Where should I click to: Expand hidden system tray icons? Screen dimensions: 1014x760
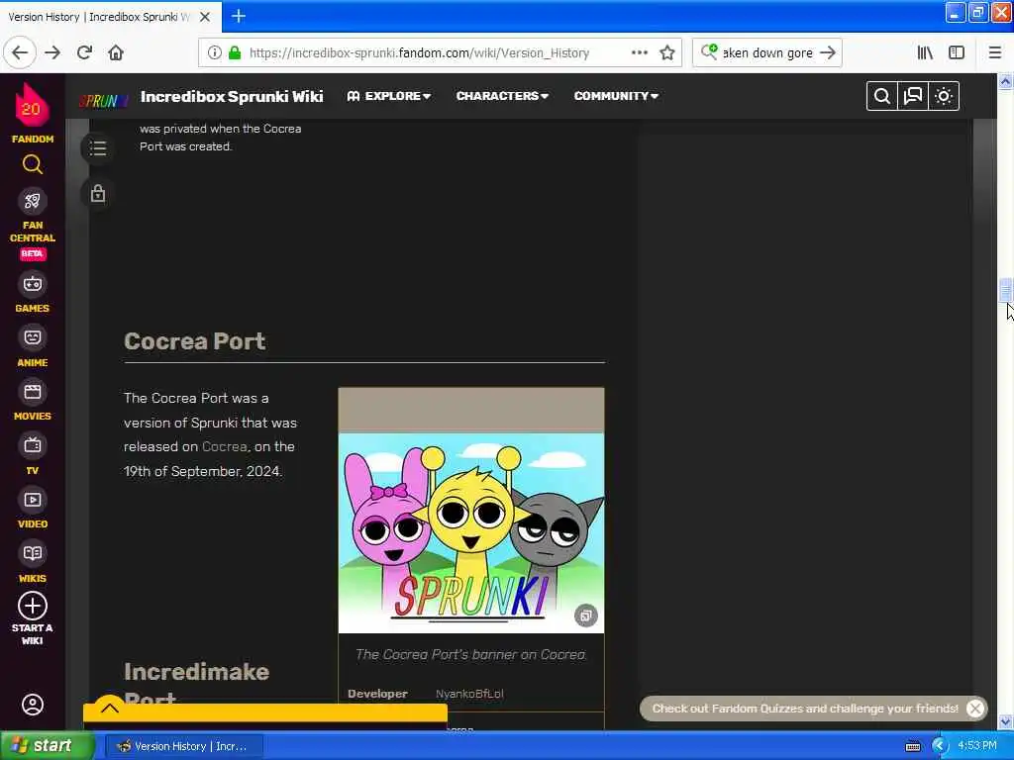939,746
